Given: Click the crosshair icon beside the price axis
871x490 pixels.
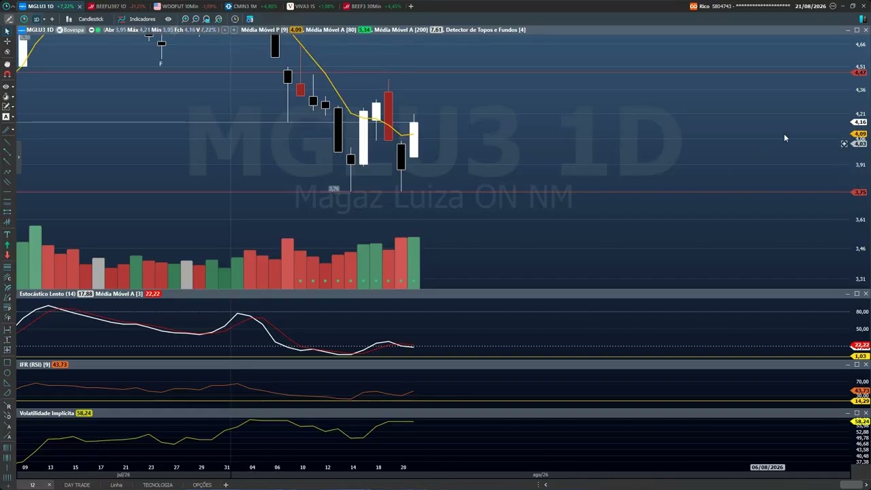Looking at the screenshot, I should click(x=844, y=144).
